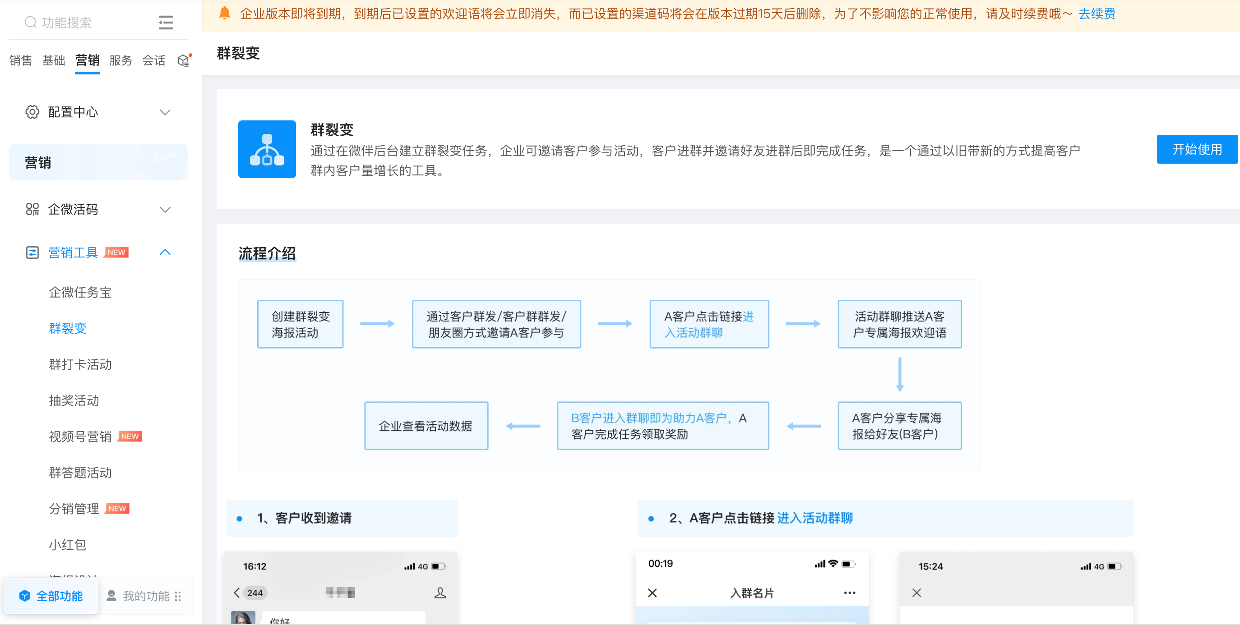Switch to the 会话 tab

click(153, 60)
